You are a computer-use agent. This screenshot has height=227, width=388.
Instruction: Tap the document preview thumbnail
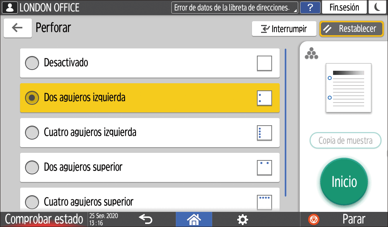pos(348,88)
